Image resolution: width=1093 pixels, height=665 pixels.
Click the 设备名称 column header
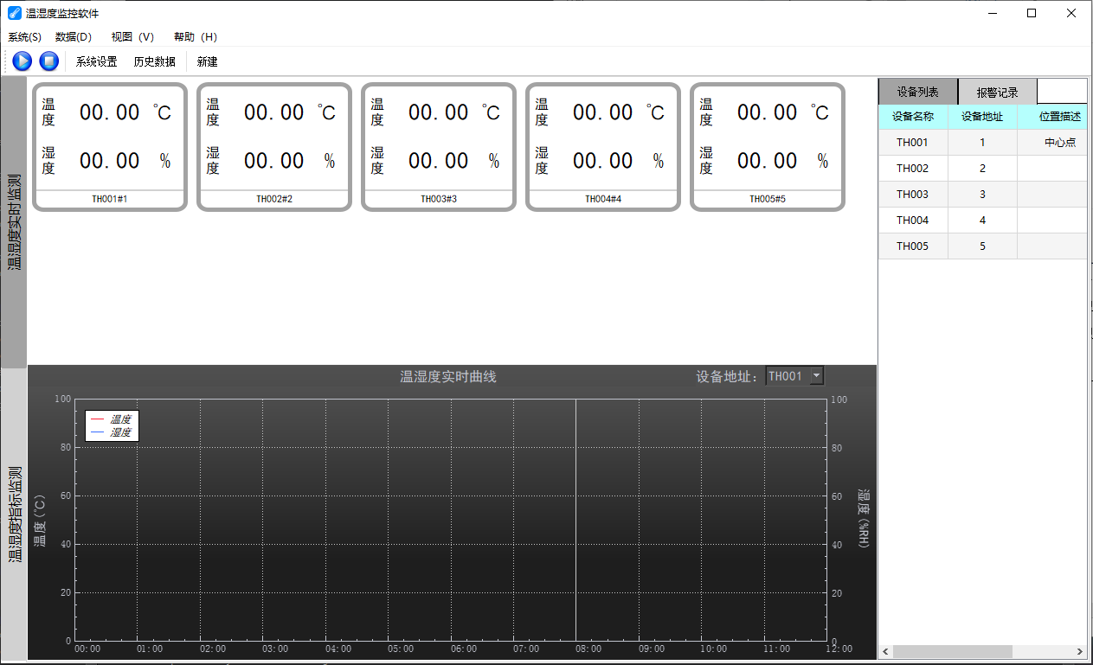click(913, 117)
